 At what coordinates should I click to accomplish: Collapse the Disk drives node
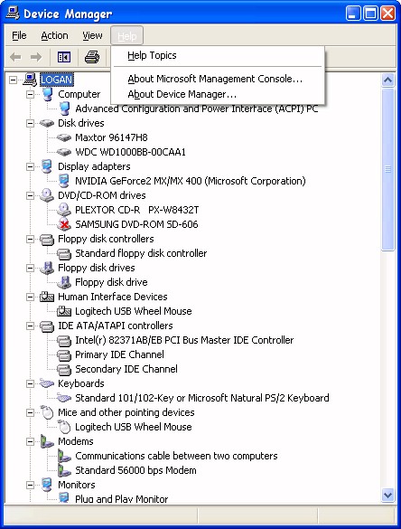(31, 123)
